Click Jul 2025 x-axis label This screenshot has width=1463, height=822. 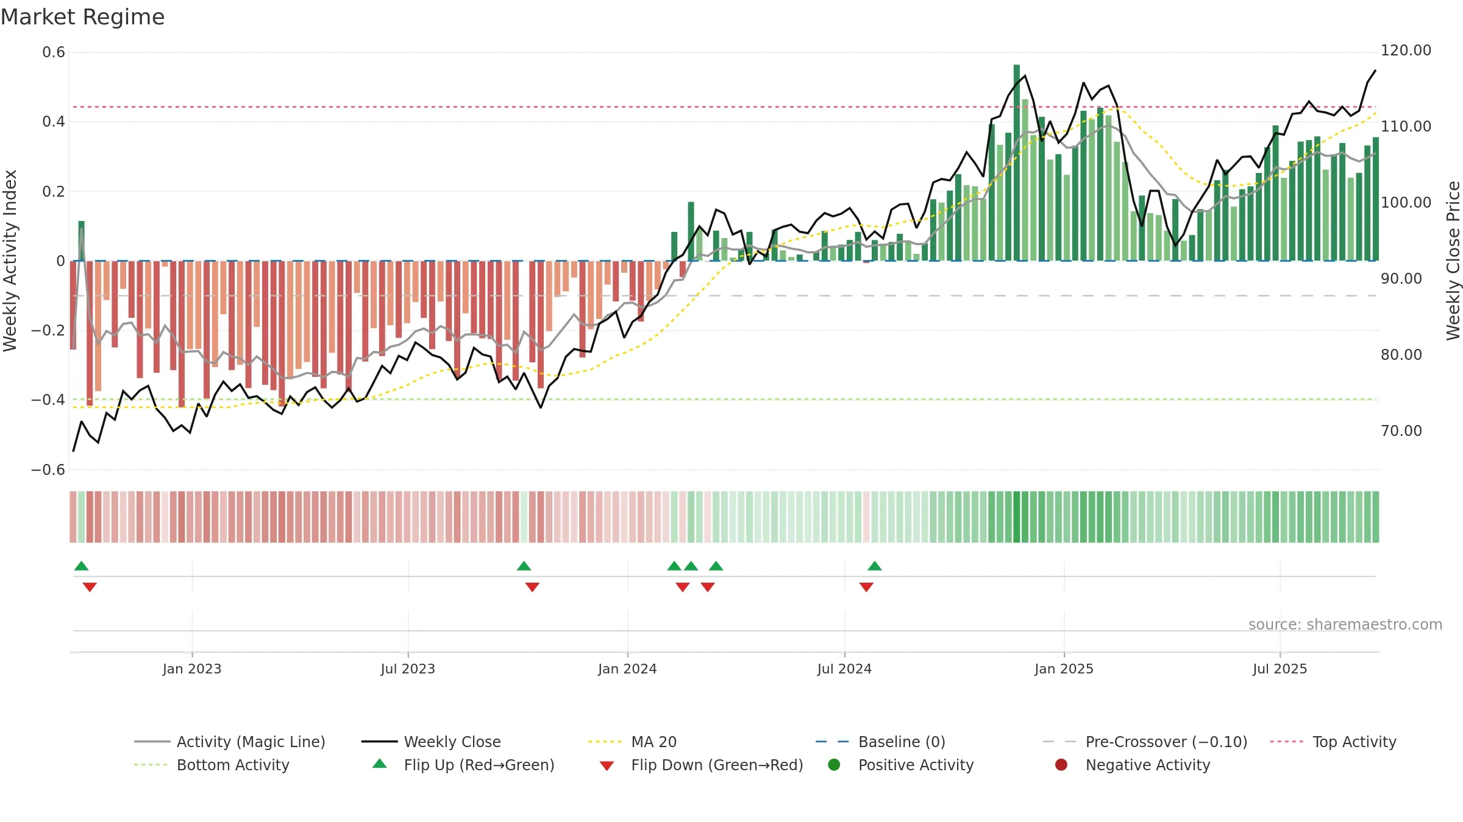[x=1280, y=669]
